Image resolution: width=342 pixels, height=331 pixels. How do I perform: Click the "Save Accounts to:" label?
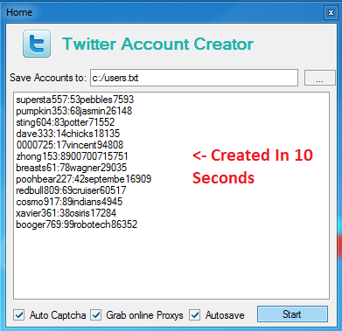click(x=48, y=78)
